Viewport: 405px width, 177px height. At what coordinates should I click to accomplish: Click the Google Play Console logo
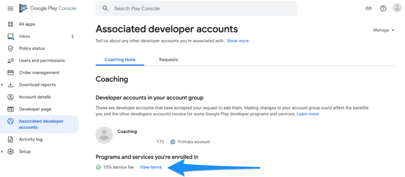point(48,8)
